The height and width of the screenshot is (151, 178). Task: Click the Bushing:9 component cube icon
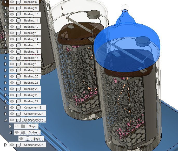[18, 8]
